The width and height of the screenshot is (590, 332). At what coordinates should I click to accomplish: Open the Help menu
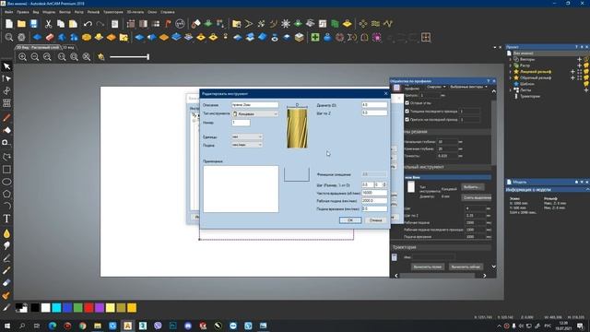[x=168, y=12]
